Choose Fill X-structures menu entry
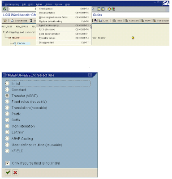Image resolution: width=172 pixels, height=179 pixels. (64, 30)
